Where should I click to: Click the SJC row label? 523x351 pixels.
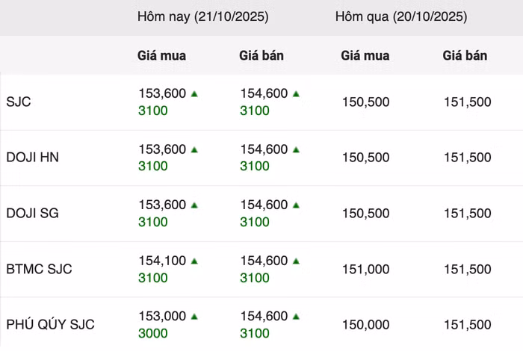coord(19,102)
